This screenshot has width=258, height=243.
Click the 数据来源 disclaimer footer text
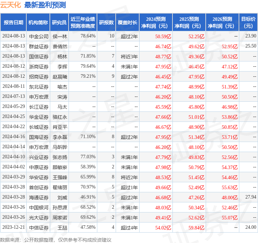[56, 240]
